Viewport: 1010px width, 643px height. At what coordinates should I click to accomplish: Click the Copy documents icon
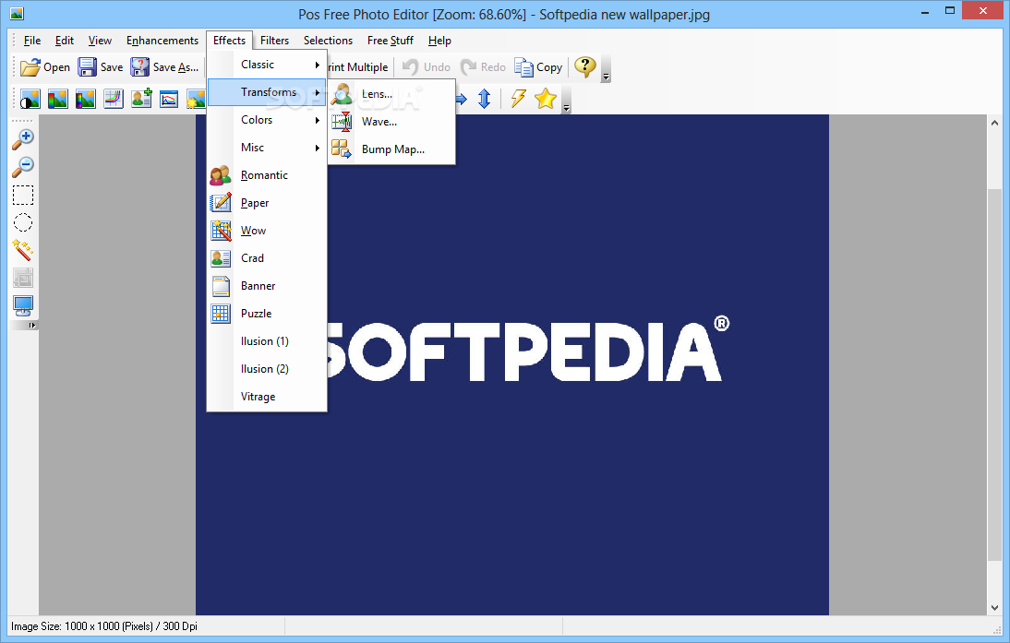point(523,67)
